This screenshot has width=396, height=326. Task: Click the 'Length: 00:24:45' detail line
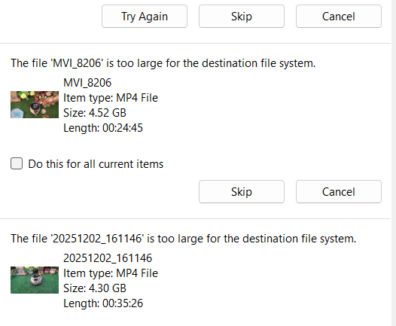103,128
